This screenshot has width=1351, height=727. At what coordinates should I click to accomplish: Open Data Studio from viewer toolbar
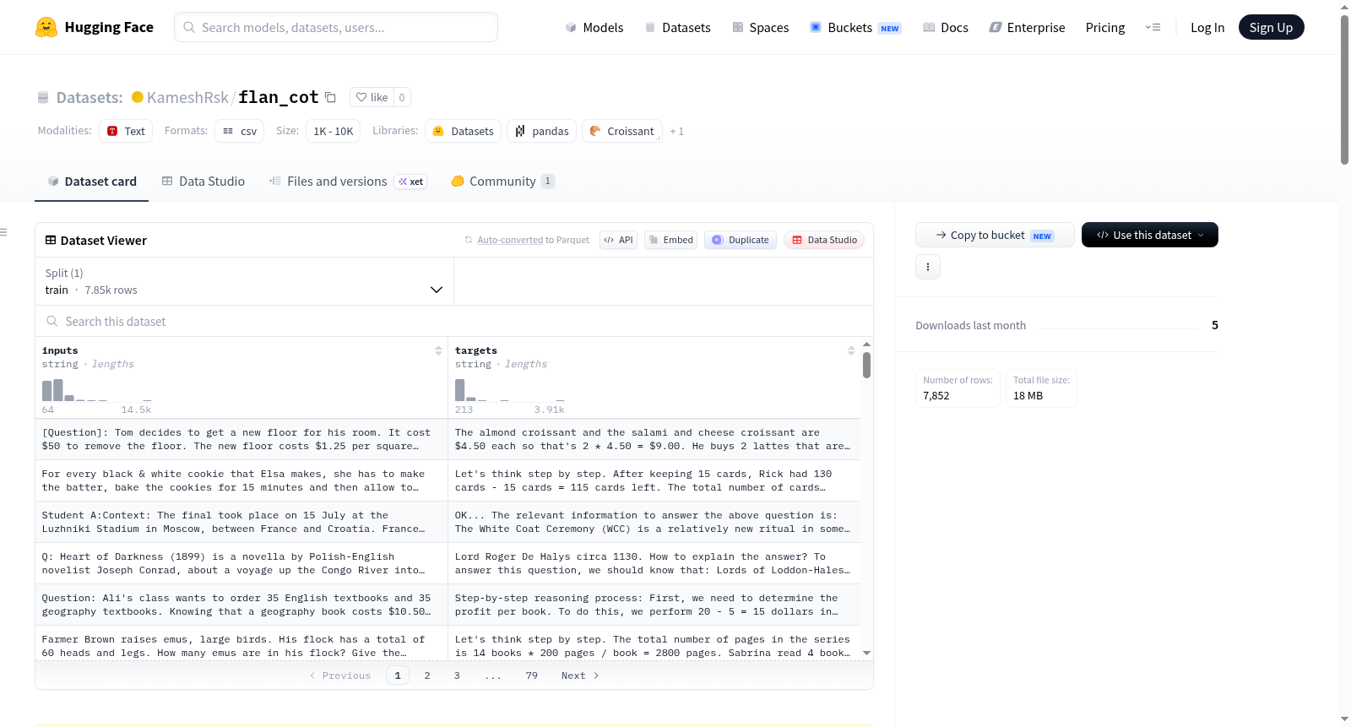point(823,240)
